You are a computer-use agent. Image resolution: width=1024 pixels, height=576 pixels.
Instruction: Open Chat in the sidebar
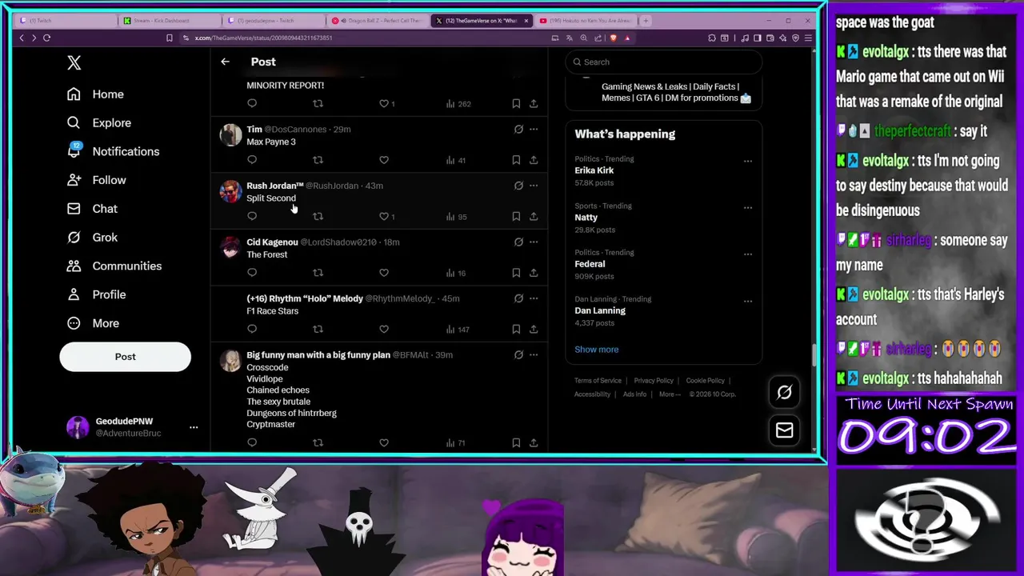(x=92, y=209)
